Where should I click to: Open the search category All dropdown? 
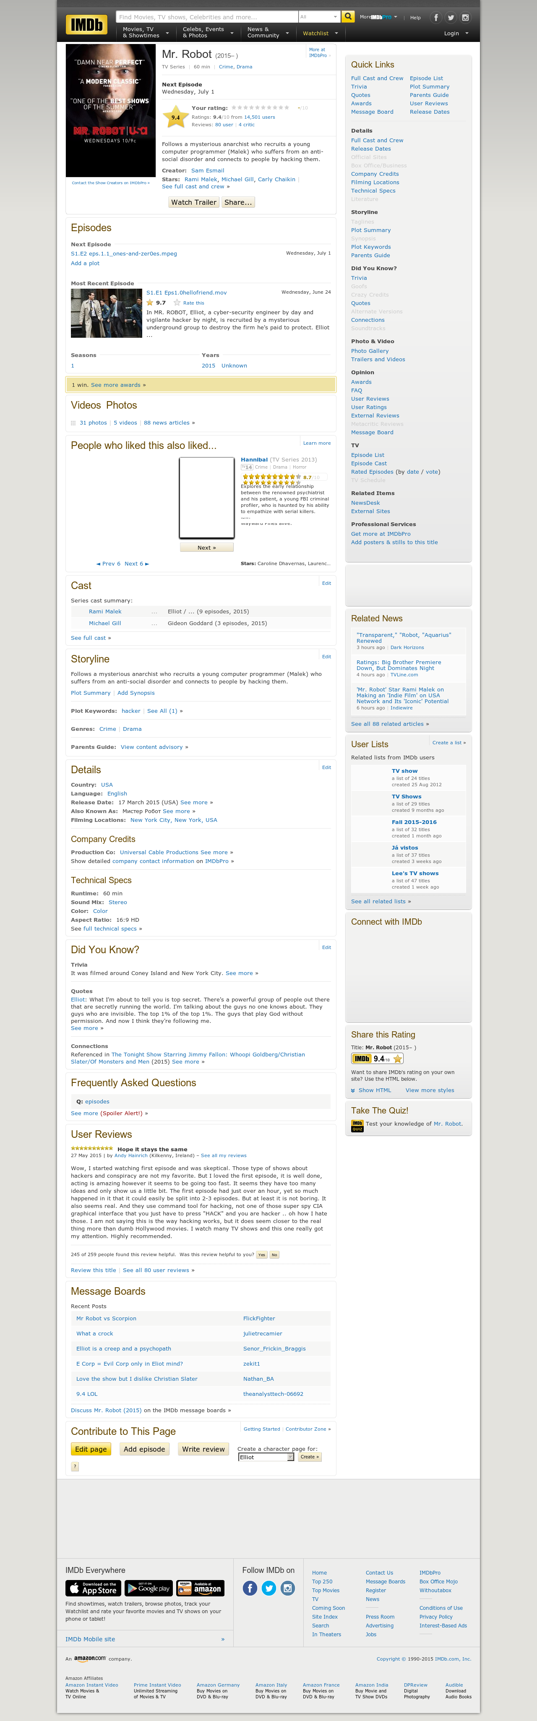pos(319,17)
